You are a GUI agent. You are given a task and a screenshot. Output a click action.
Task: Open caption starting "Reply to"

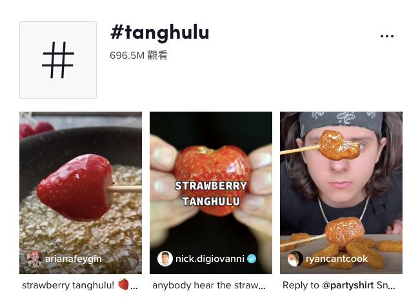339,285
